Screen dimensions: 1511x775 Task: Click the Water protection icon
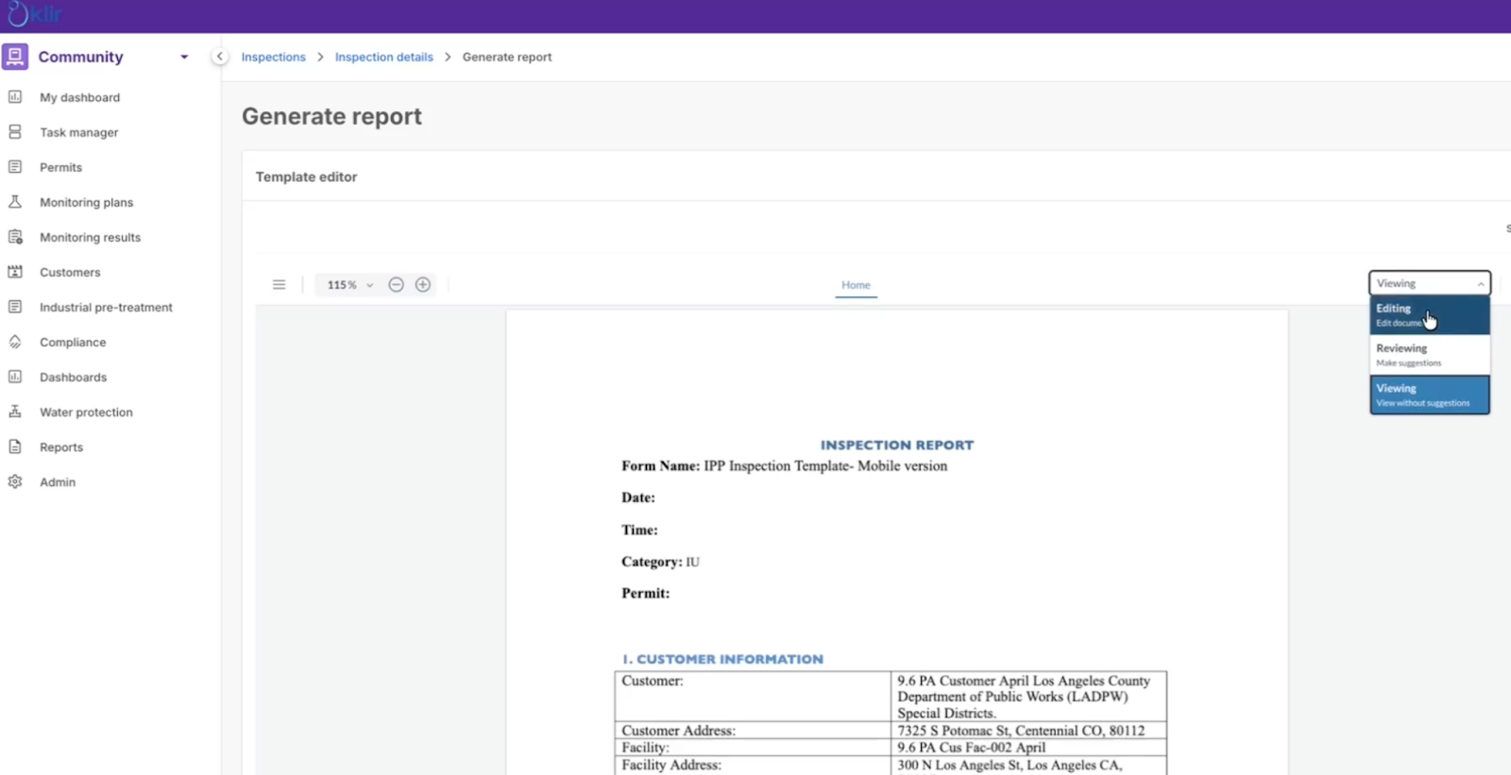(x=15, y=413)
